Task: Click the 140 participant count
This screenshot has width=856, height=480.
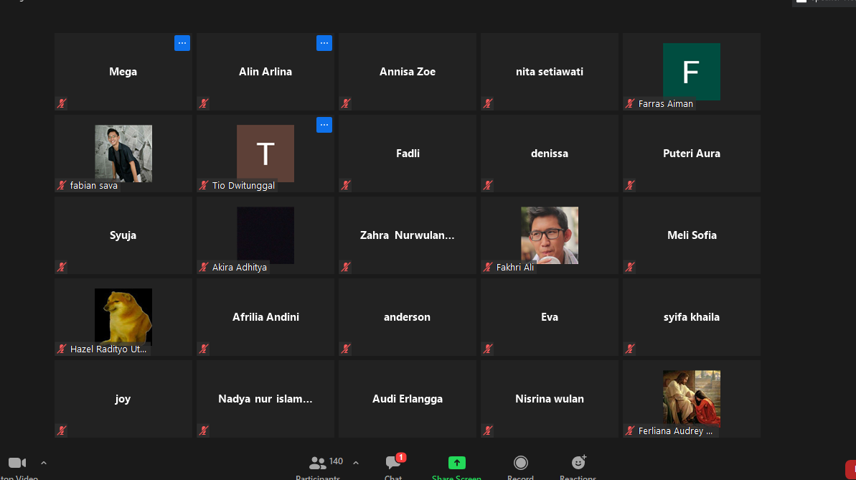Action: 336,461
